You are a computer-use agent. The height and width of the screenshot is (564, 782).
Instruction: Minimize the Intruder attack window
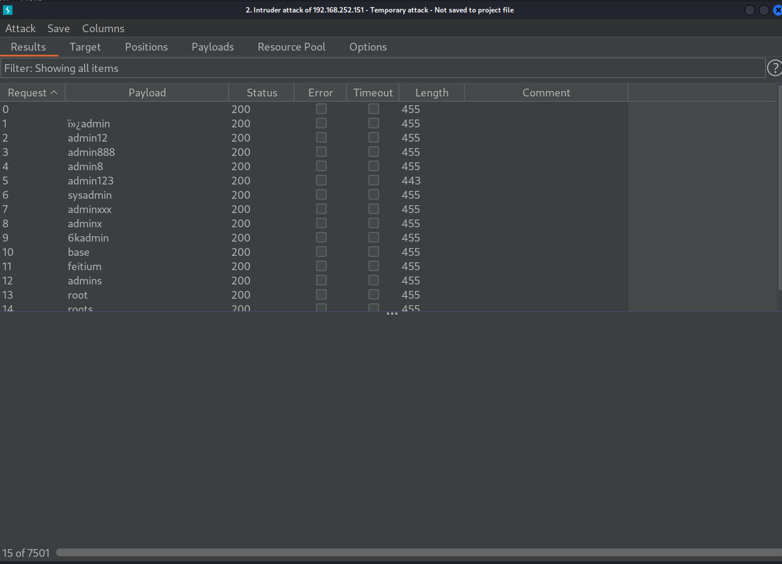(750, 10)
